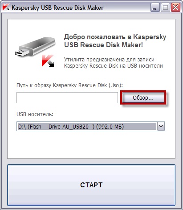Open file browser with the Обзор button
This screenshot has height=210, width=183.
[143, 97]
